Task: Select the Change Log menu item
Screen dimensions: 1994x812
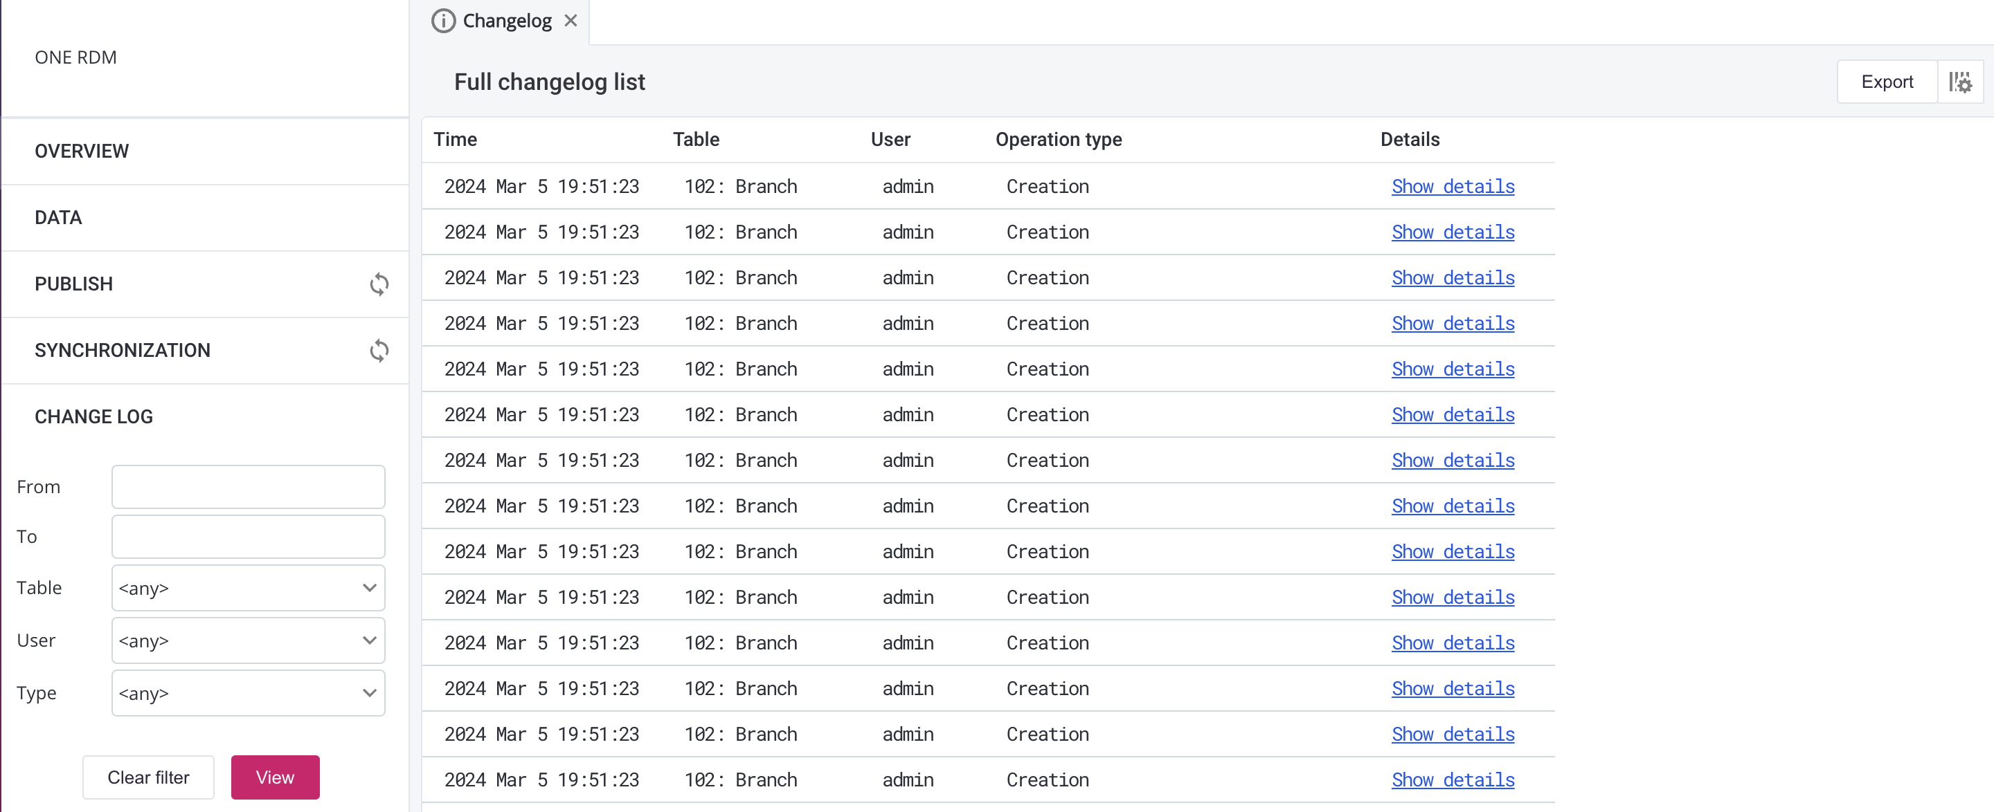Action: click(93, 417)
